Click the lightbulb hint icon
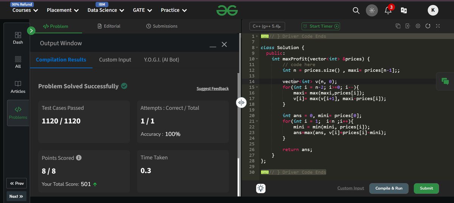454x203 pixels. point(261,188)
